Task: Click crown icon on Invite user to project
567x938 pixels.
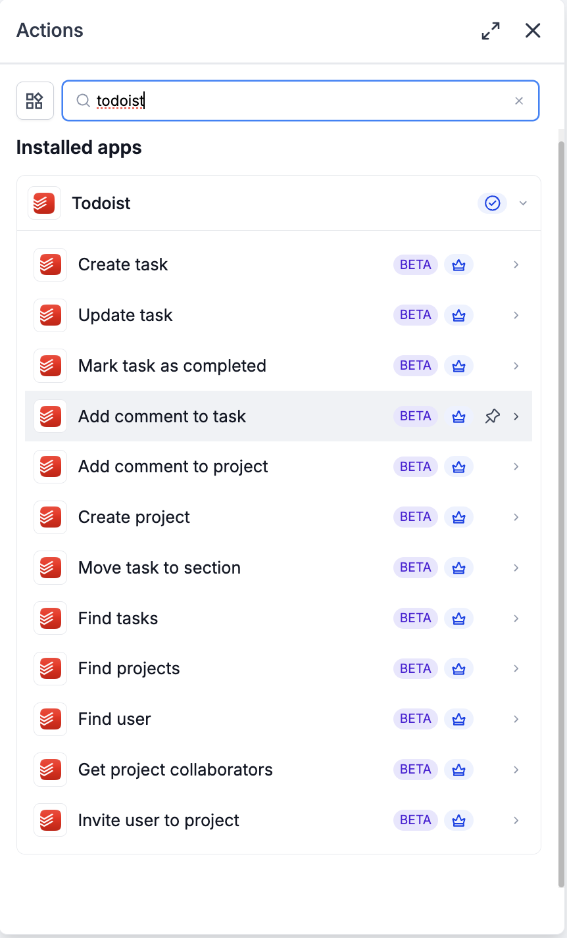Action: point(459,820)
